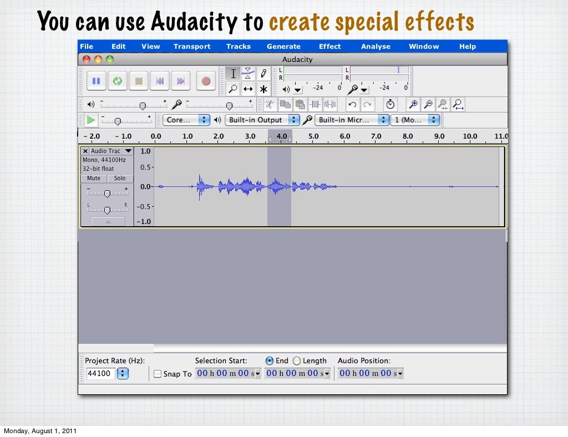Click the 4.0 mark on timeline ruler
568x437 pixels.
pyautogui.click(x=282, y=136)
